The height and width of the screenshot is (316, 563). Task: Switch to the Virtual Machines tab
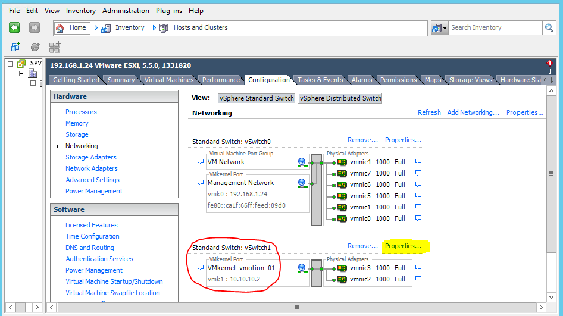tap(169, 80)
